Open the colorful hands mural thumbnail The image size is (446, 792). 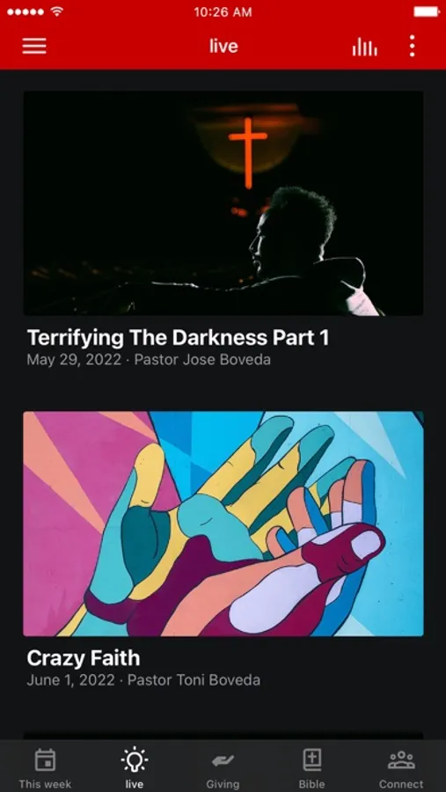coord(223,524)
